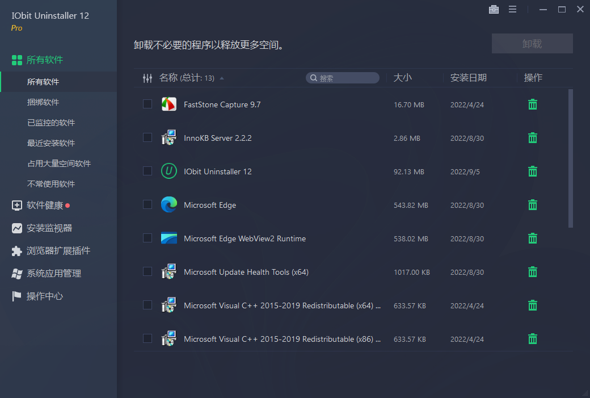Click the 2022/9/5 install date

point(465,171)
